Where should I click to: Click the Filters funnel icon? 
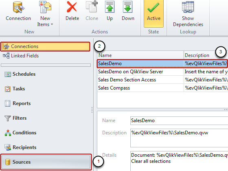click(x=8, y=118)
